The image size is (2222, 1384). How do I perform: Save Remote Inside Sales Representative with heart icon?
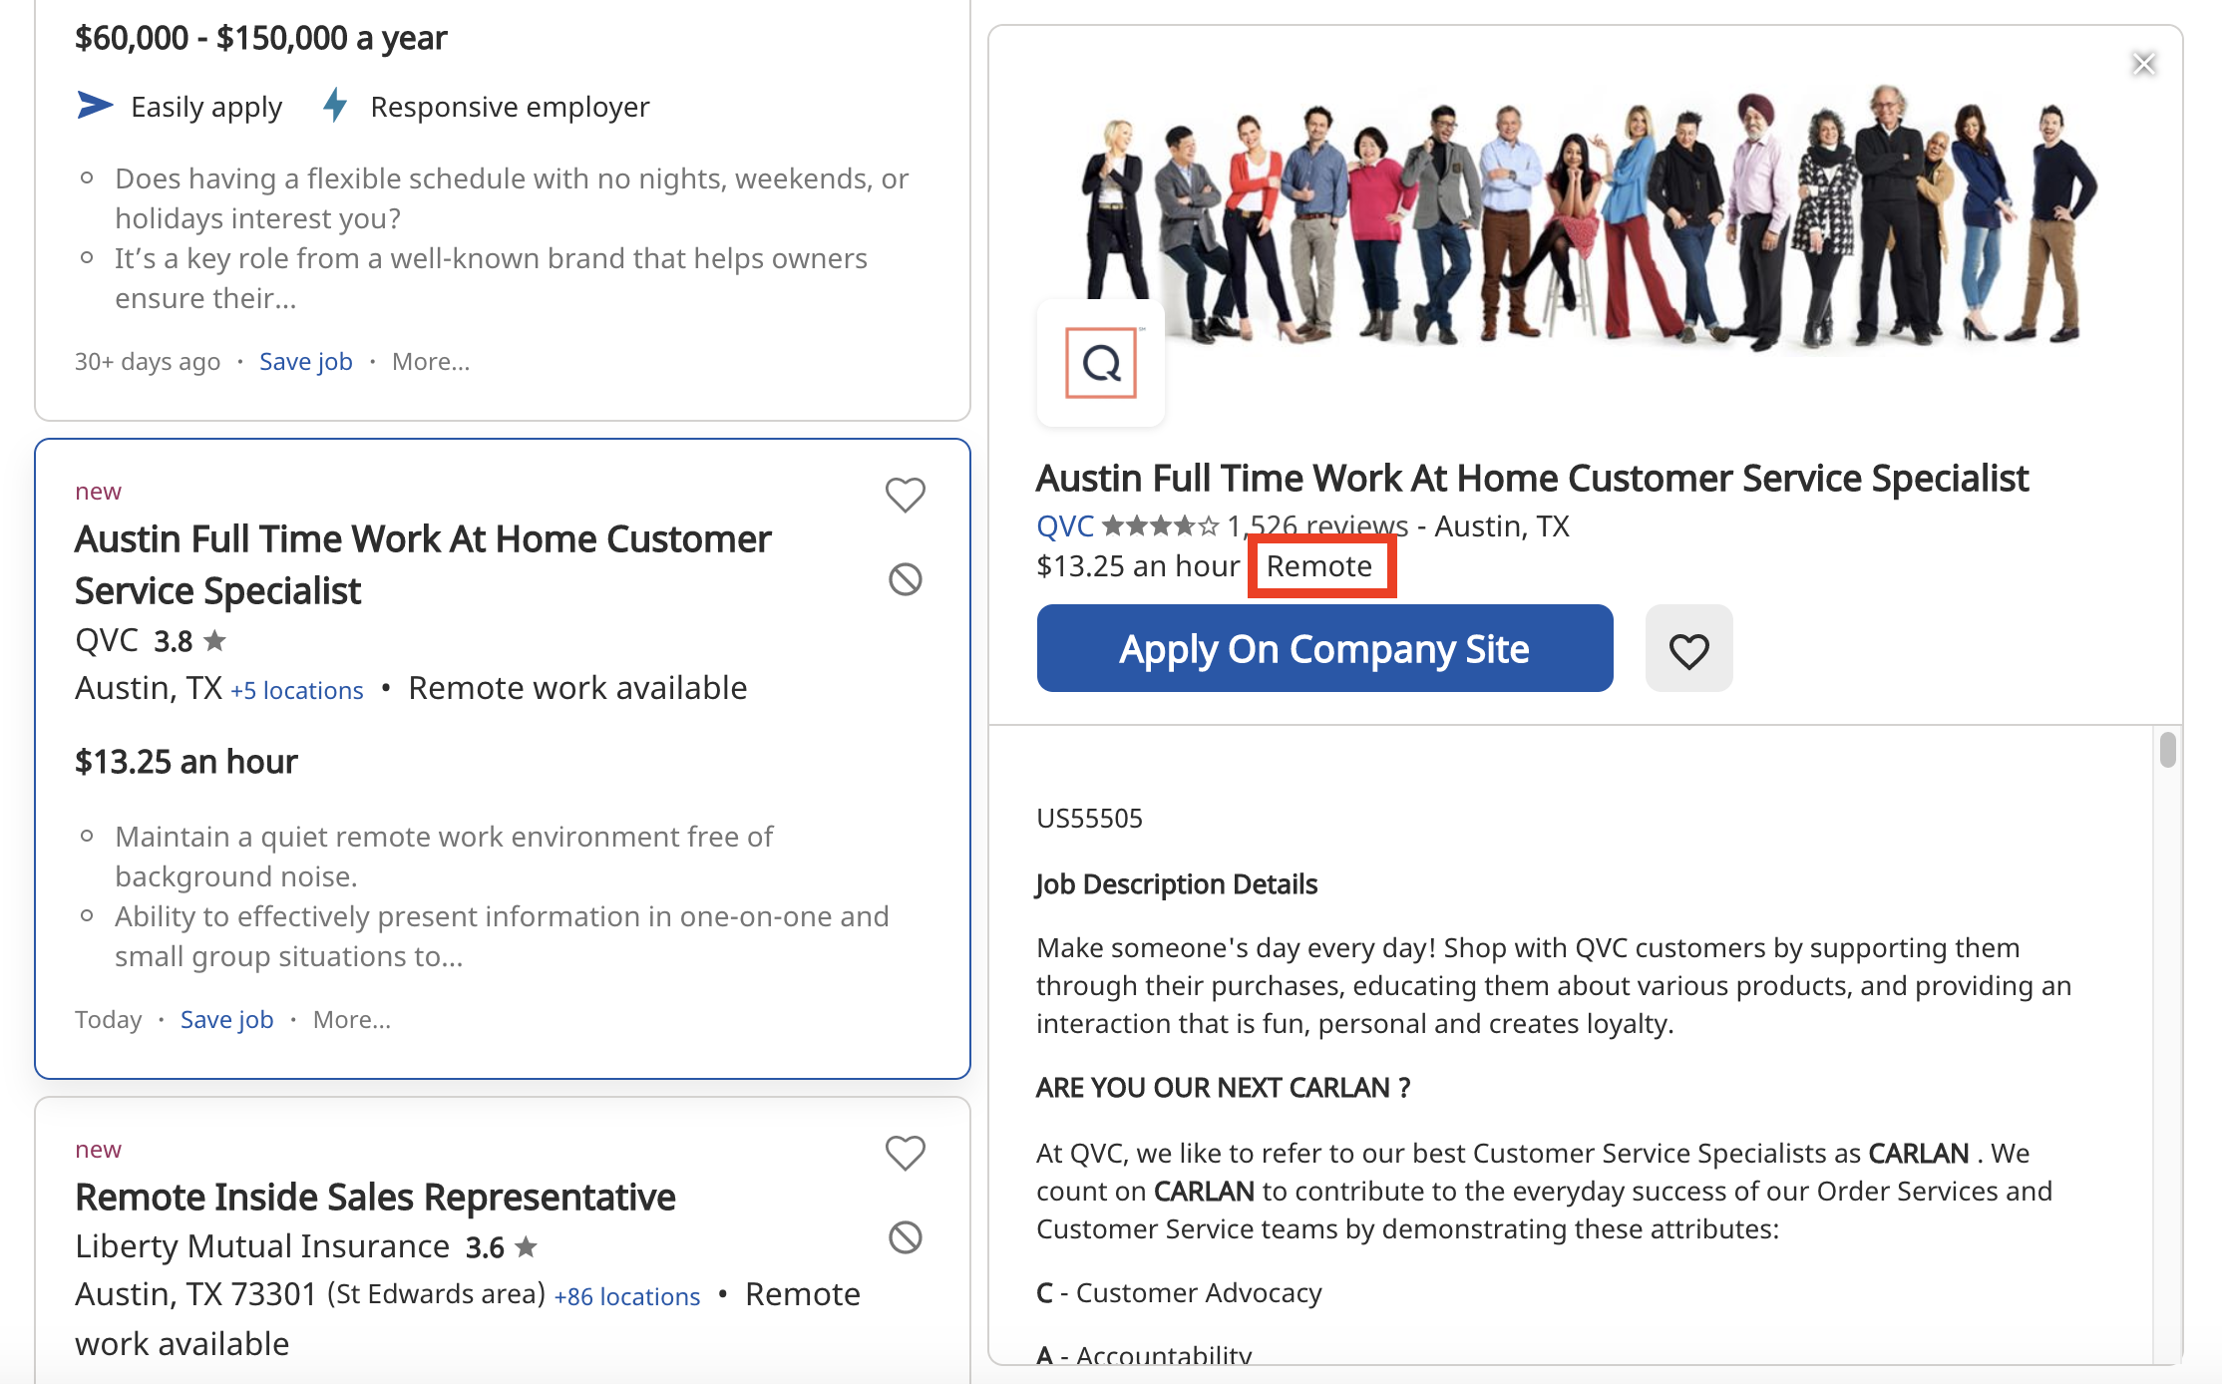906,1153
